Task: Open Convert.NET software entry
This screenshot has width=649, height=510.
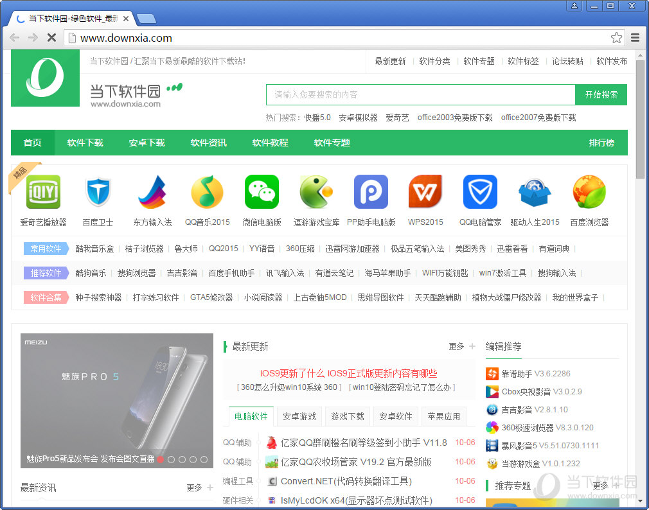Action: pyautogui.click(x=346, y=482)
